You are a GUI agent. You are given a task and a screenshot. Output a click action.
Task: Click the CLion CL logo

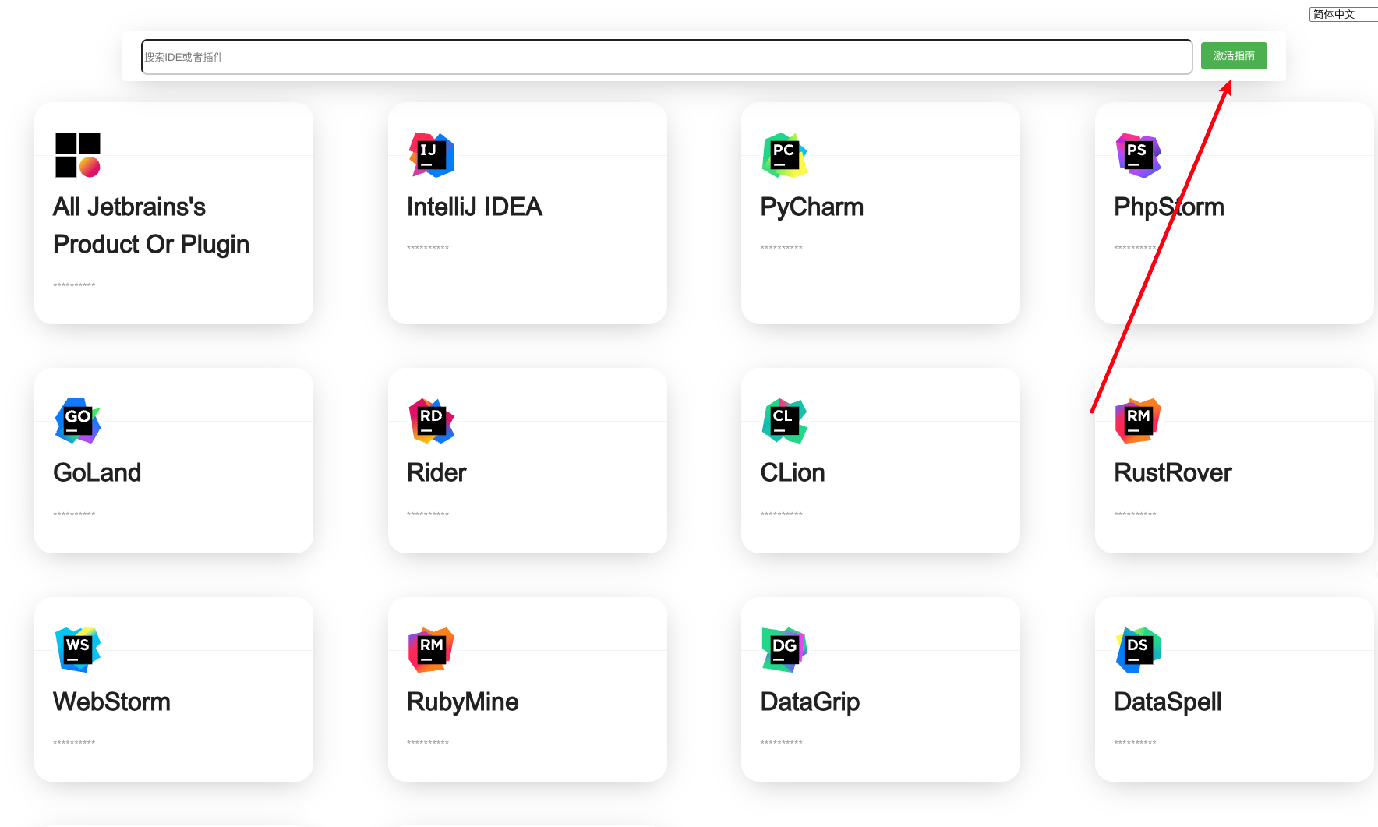point(785,421)
